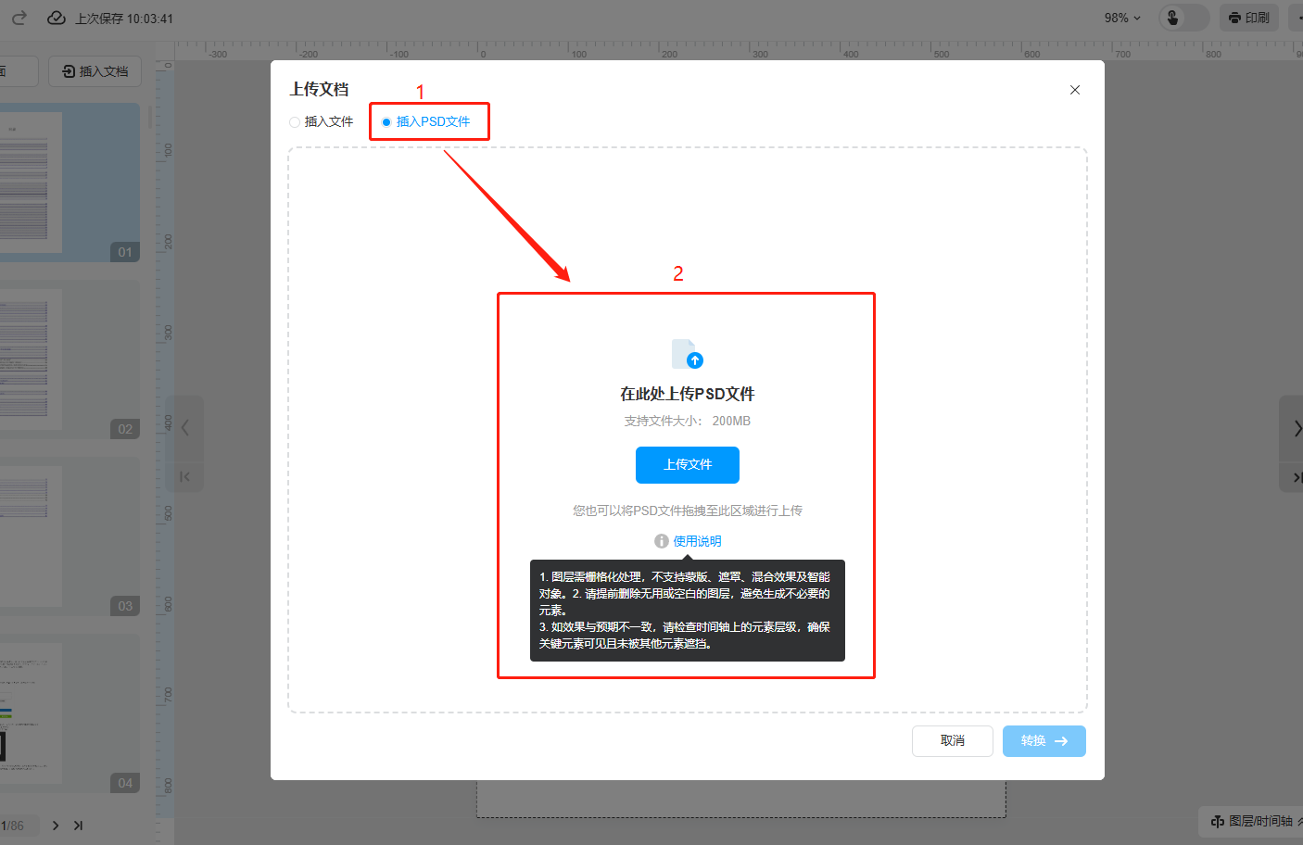Jump to last page in page navigator

click(x=79, y=826)
